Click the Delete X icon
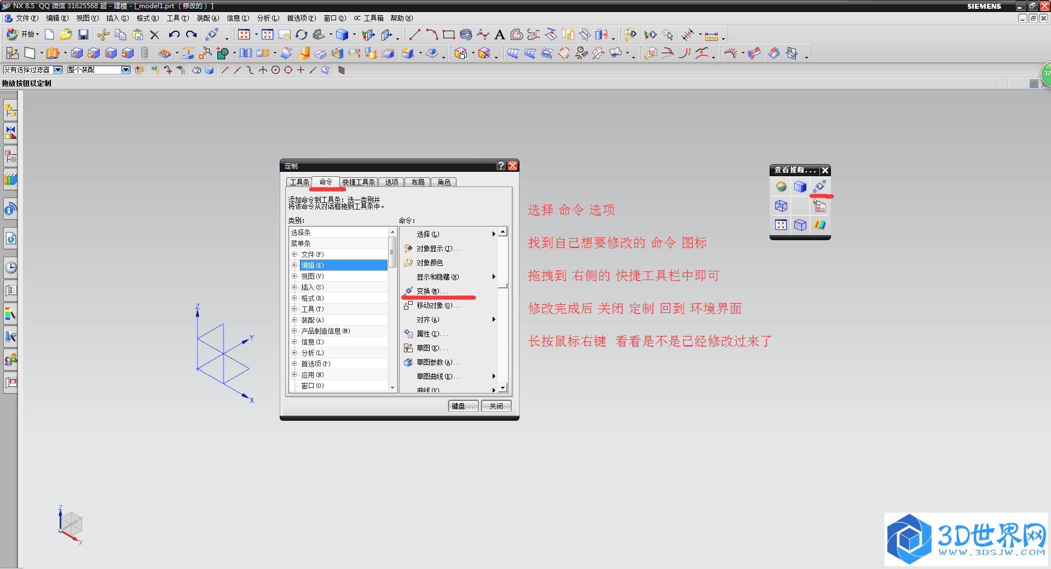This screenshot has height=569, width=1051. (154, 35)
